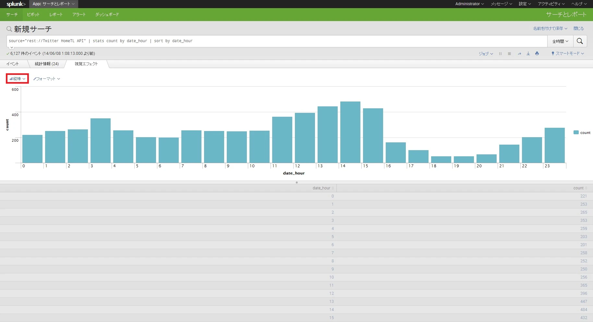Sort table by the count column header

tap(580, 188)
